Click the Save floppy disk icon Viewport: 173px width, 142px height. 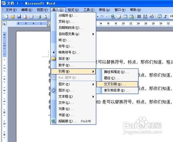19,17
